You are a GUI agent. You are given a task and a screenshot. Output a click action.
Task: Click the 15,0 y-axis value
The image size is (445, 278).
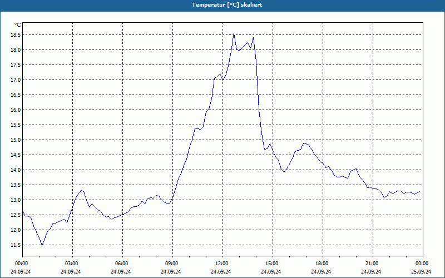click(x=16, y=140)
